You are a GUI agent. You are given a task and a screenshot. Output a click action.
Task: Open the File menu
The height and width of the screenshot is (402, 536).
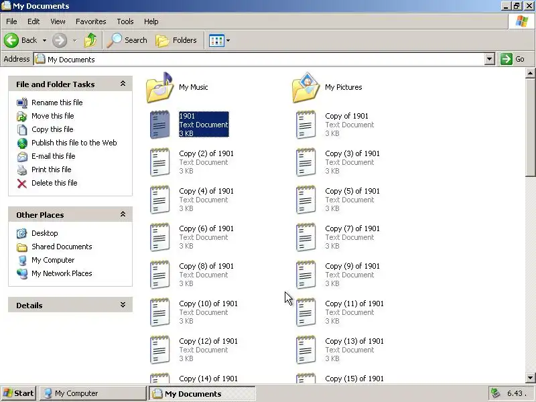pyautogui.click(x=11, y=21)
